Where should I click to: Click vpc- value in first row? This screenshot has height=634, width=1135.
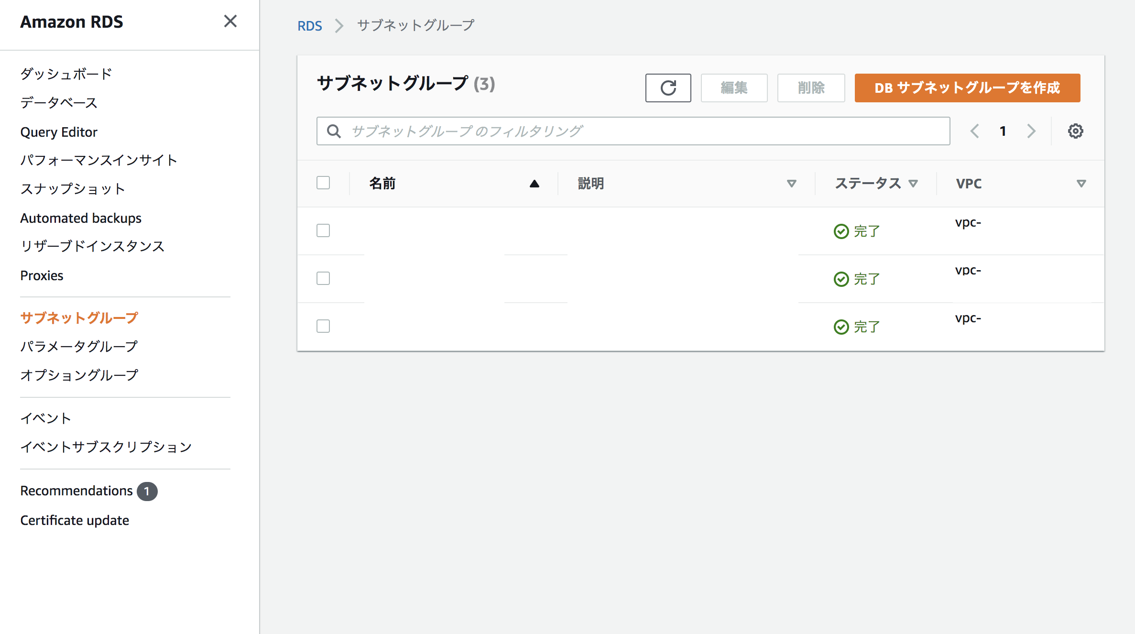[x=968, y=223]
